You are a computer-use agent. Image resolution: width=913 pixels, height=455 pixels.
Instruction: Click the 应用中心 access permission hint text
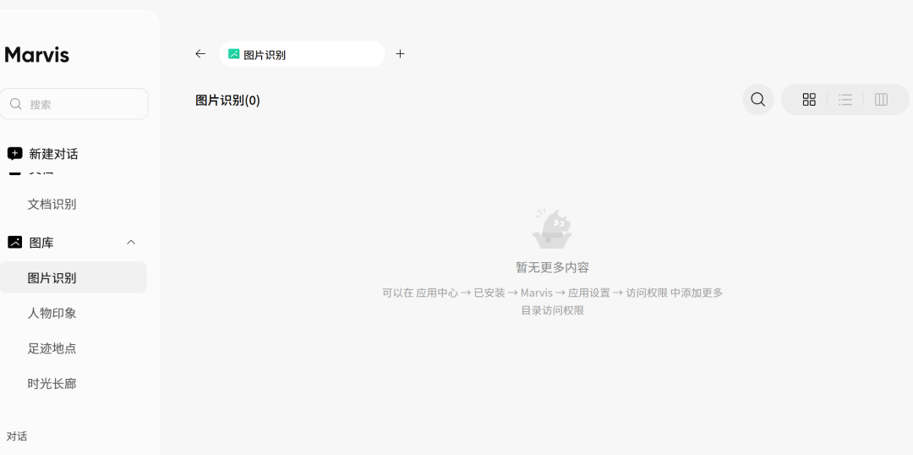552,301
